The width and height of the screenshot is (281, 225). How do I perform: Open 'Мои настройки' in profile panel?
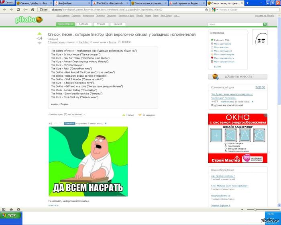[x=222, y=44]
